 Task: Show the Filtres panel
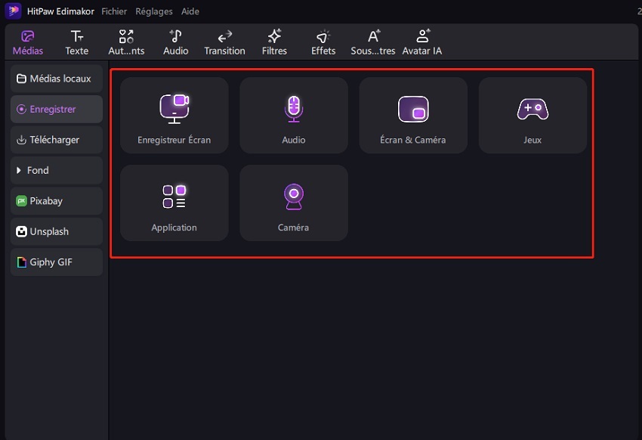pyautogui.click(x=275, y=42)
